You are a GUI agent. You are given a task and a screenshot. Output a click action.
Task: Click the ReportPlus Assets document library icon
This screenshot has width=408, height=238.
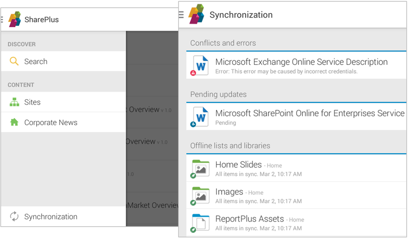200,223
